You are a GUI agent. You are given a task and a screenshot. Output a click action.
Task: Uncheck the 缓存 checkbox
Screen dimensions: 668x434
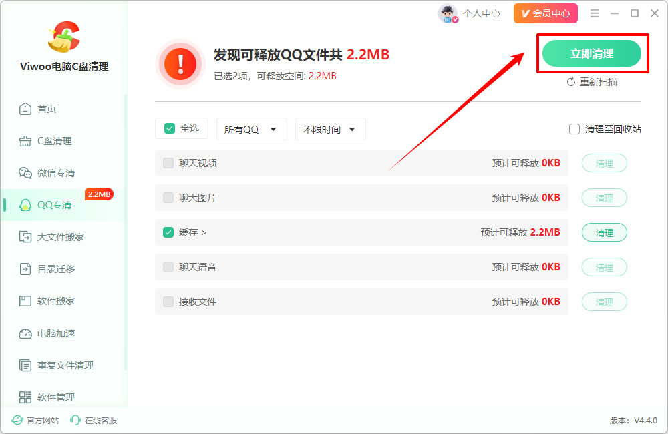pyautogui.click(x=168, y=232)
